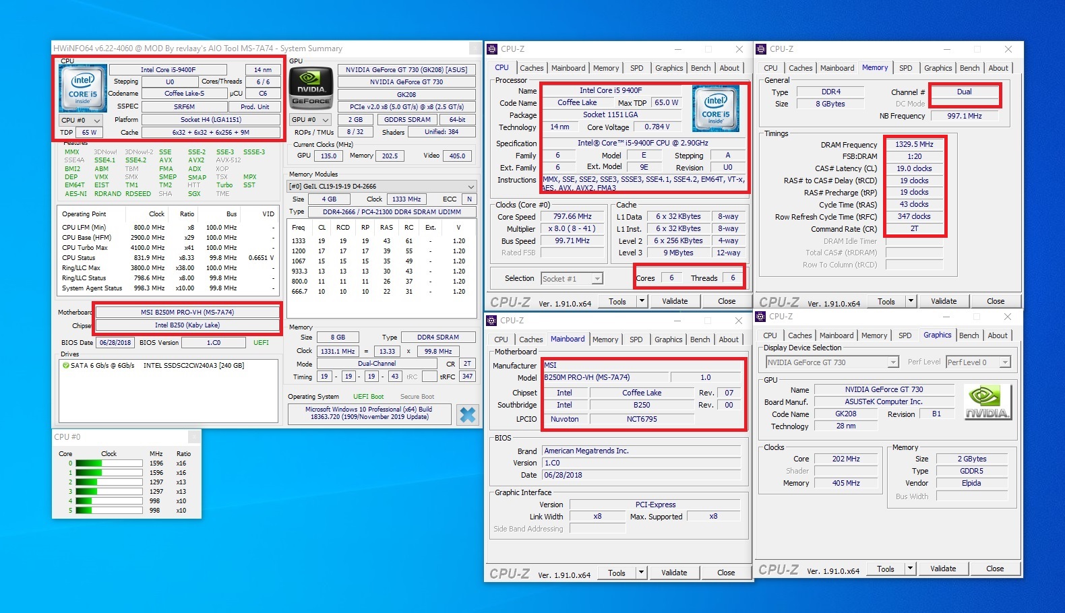Screen dimensions: 1065x613
Task: Click Close in the CPU-Z Motherboard window
Action: point(726,573)
